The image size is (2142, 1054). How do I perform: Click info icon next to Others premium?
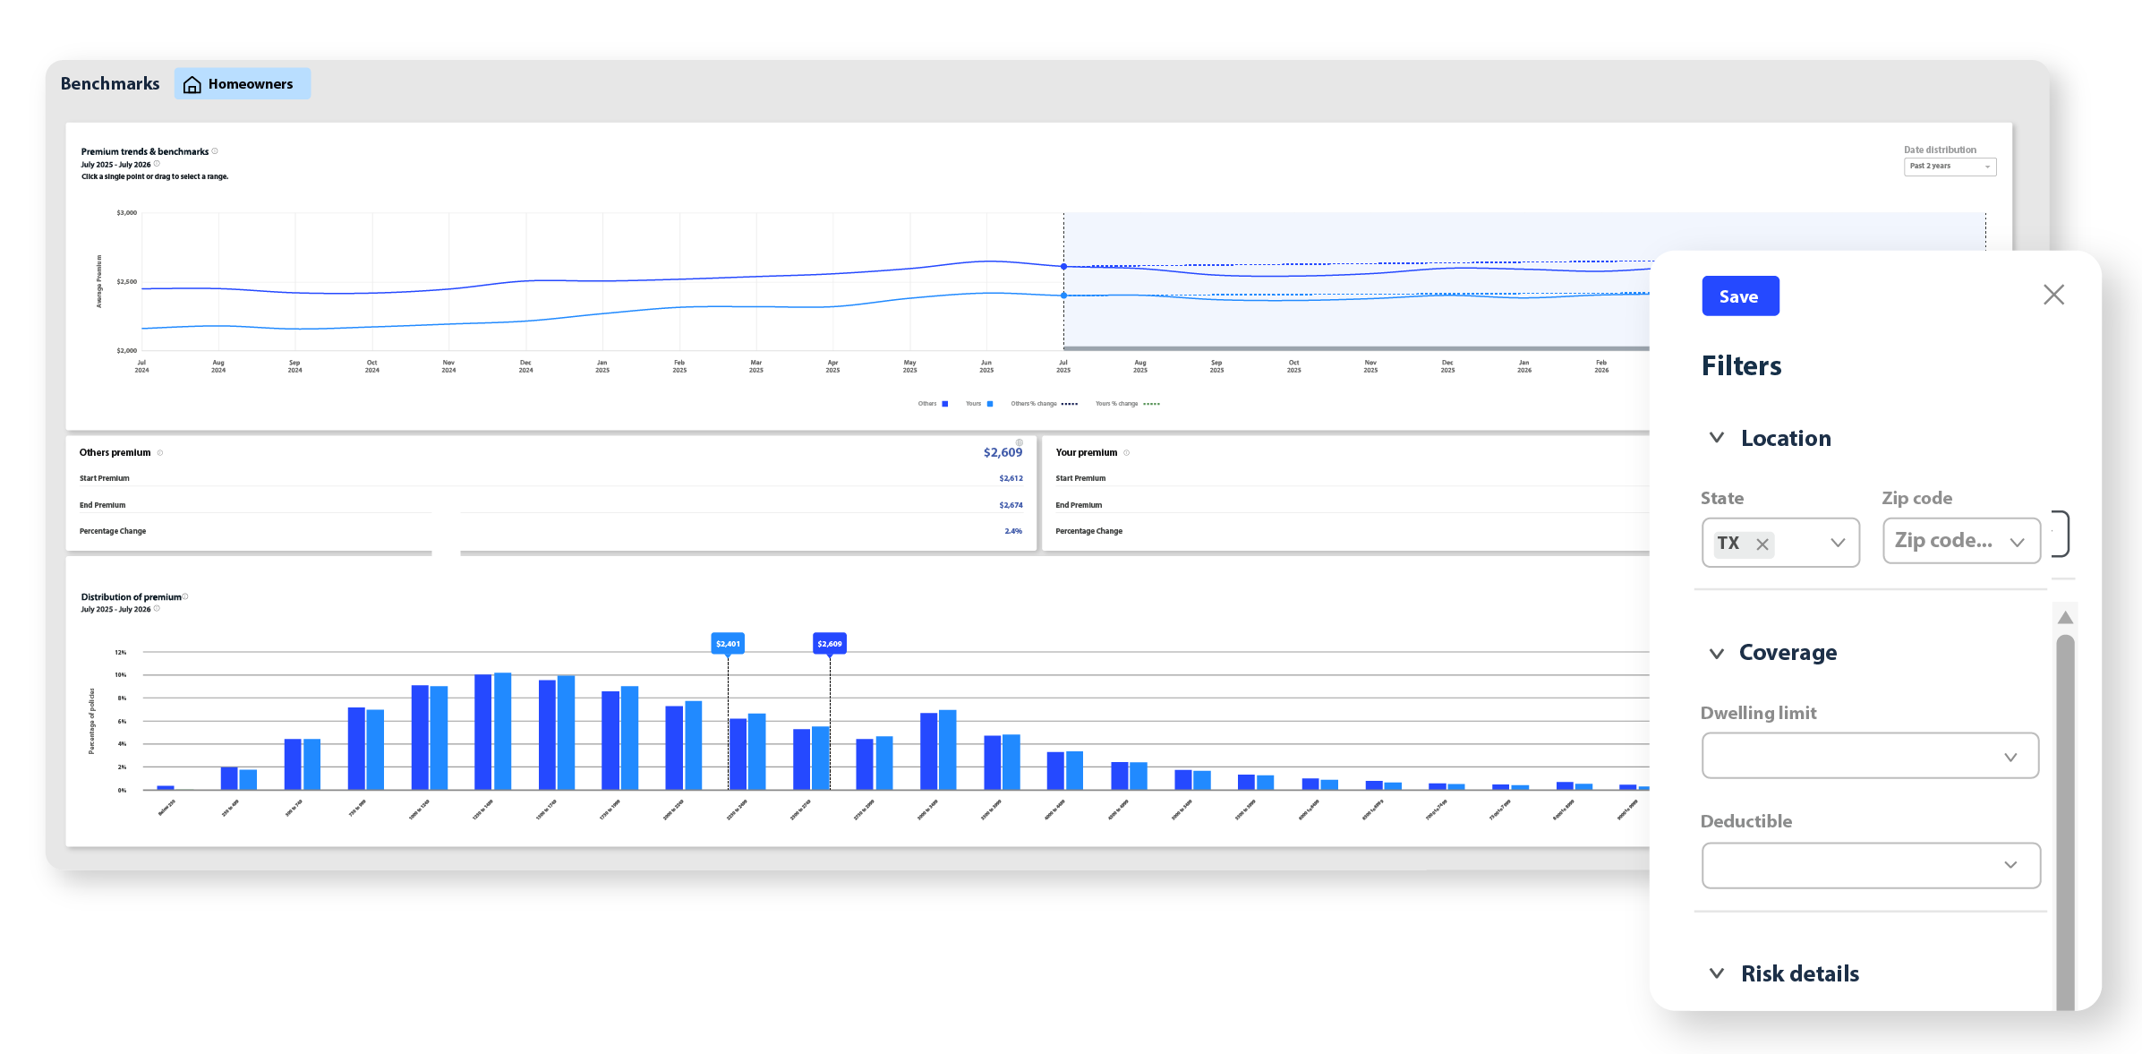coord(160,453)
